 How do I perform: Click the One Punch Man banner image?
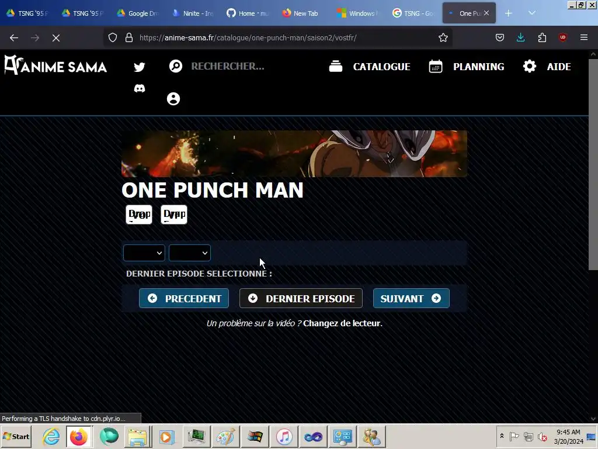(x=294, y=154)
